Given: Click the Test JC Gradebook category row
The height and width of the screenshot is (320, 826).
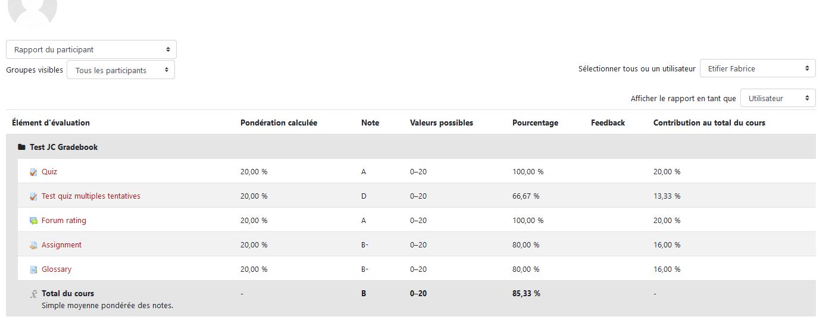Looking at the screenshot, I should [64, 147].
